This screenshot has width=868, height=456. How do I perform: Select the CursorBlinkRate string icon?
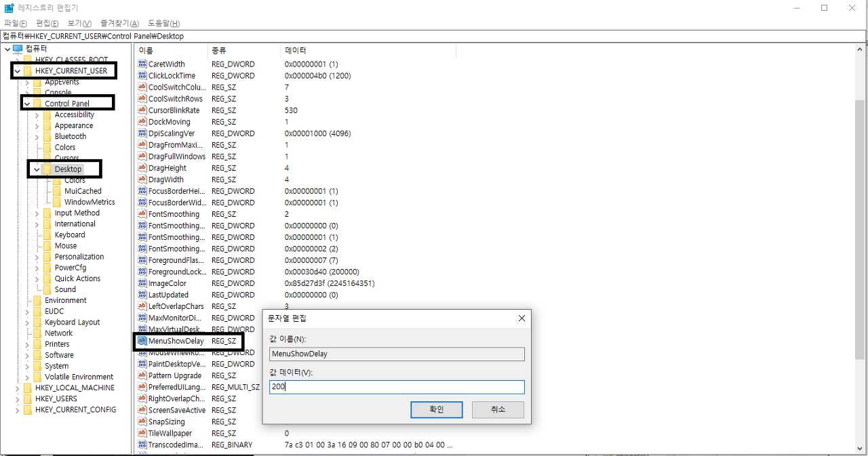pos(142,110)
